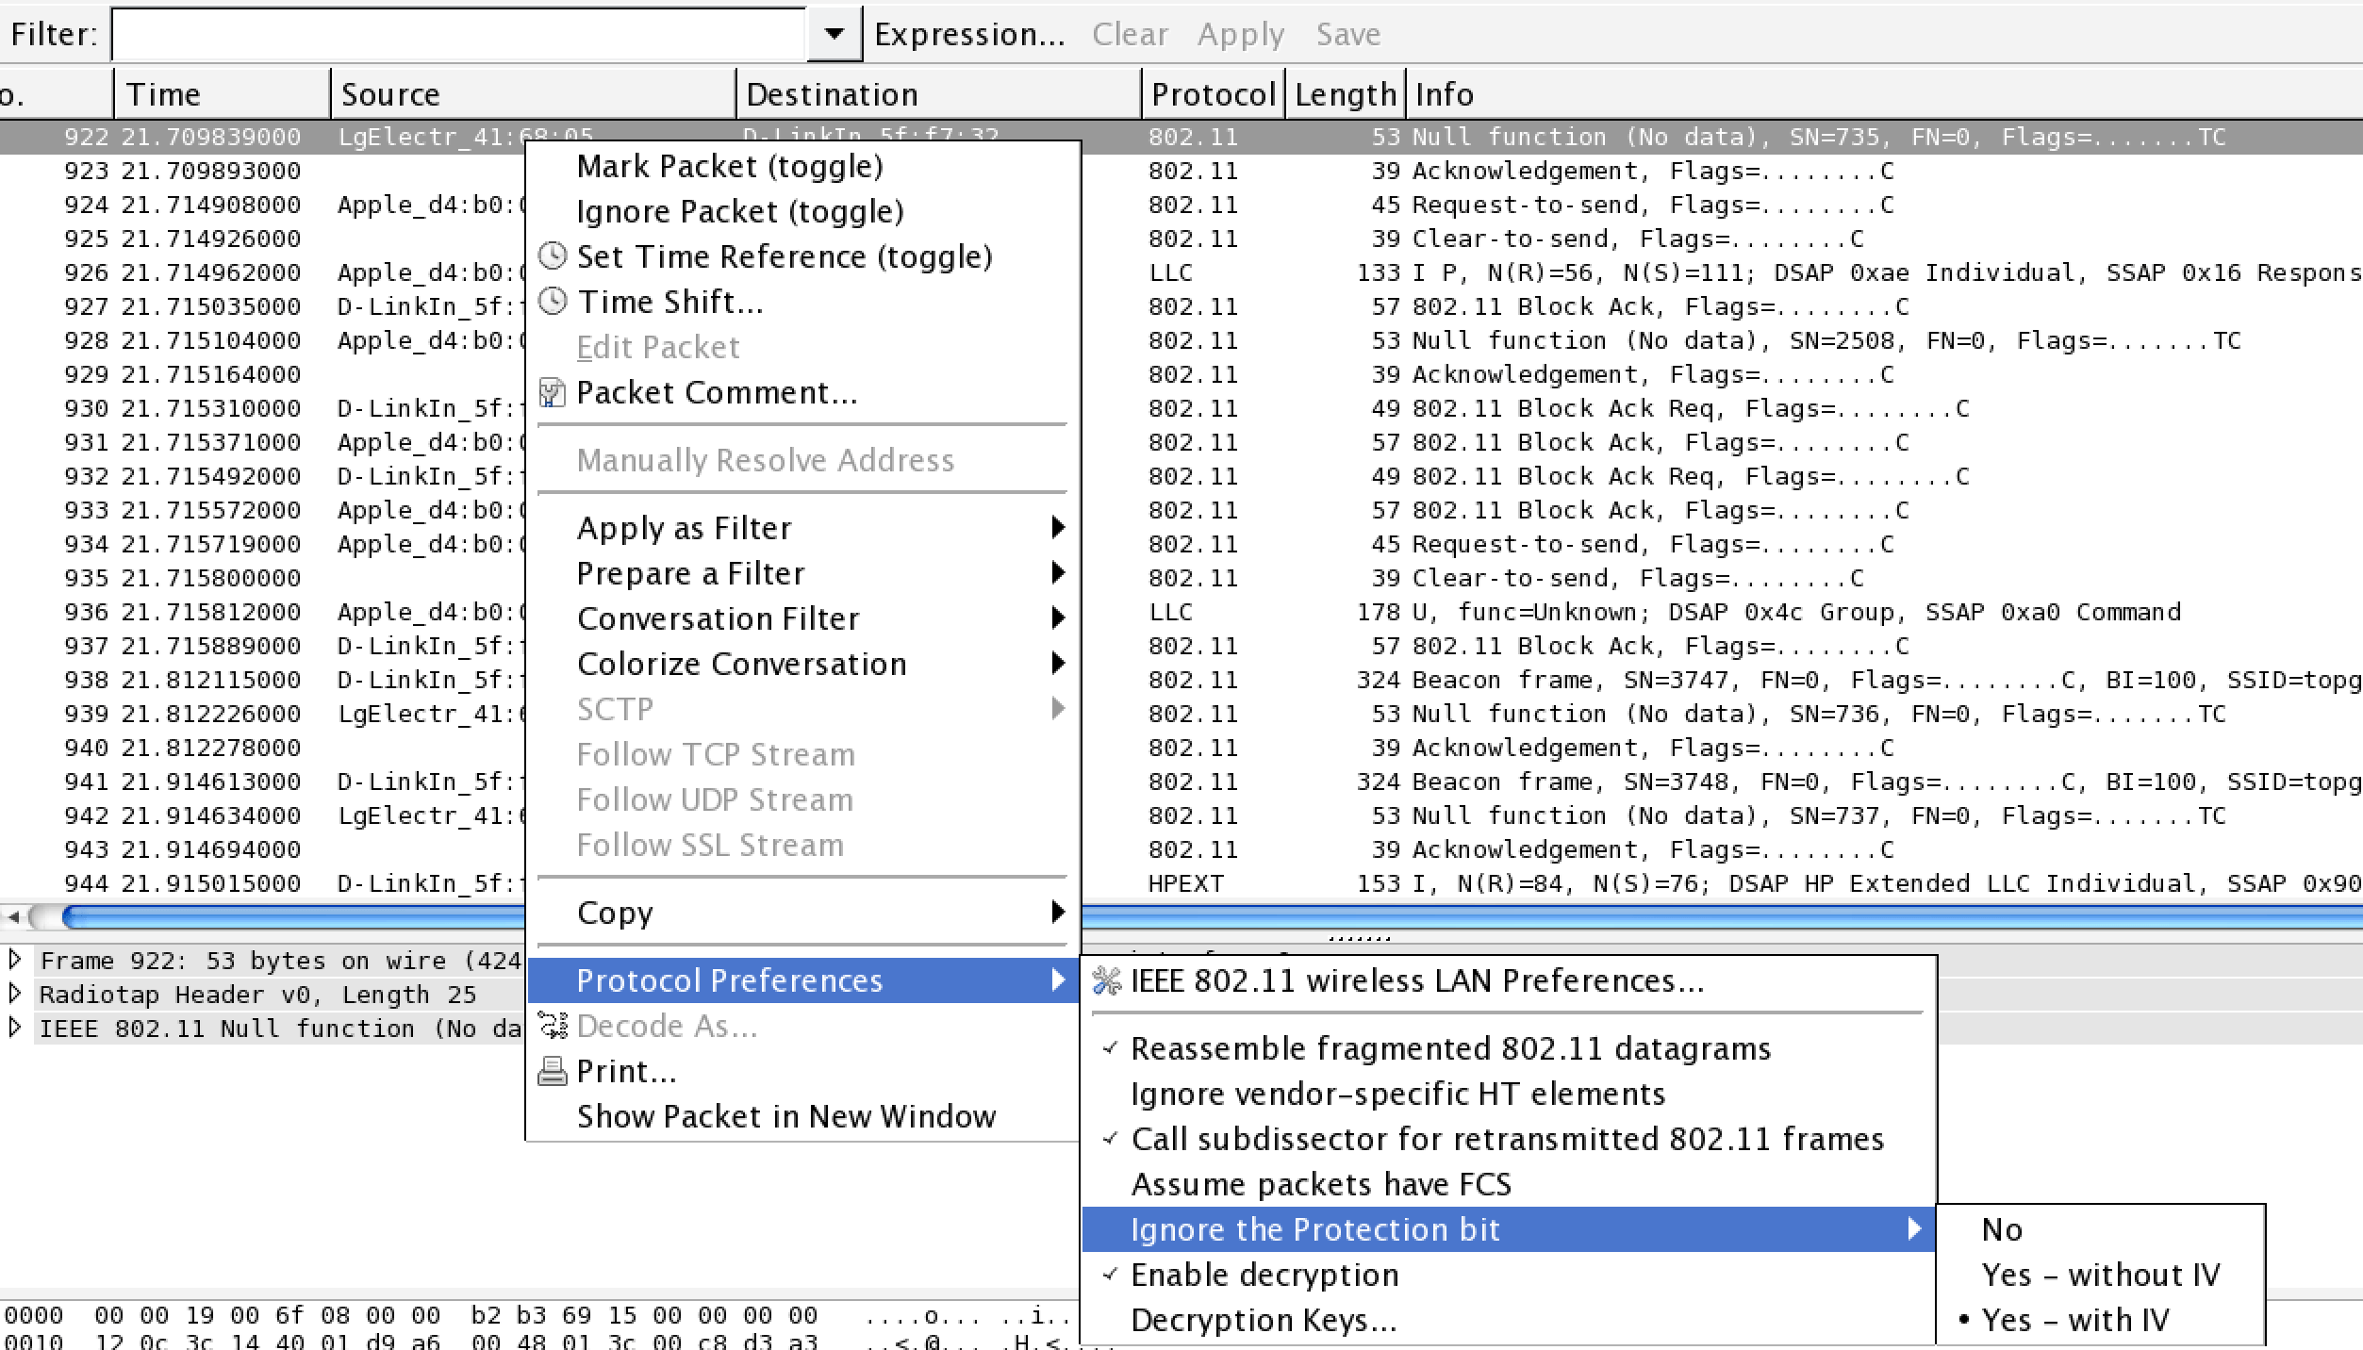Click the Show Packet in New Window icon

(x=787, y=1116)
